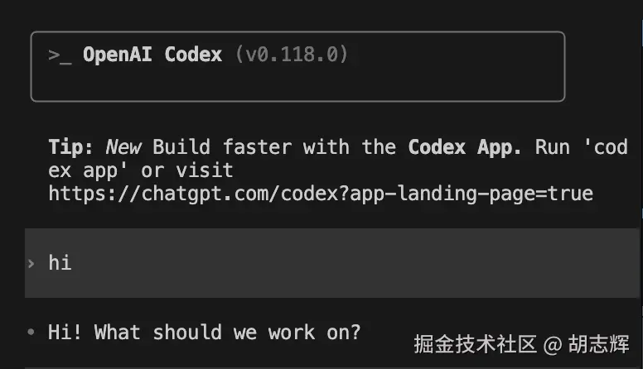Image resolution: width=643 pixels, height=369 pixels.
Task: Click the >_ terminal icon in header
Action: pos(60,55)
